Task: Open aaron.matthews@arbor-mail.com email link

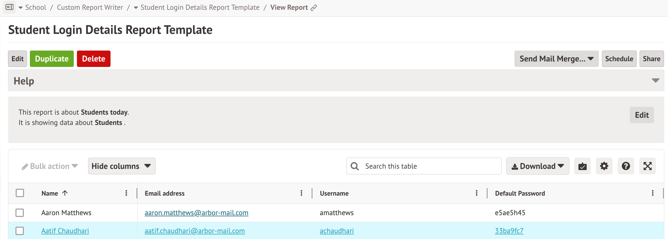Action: (x=196, y=213)
